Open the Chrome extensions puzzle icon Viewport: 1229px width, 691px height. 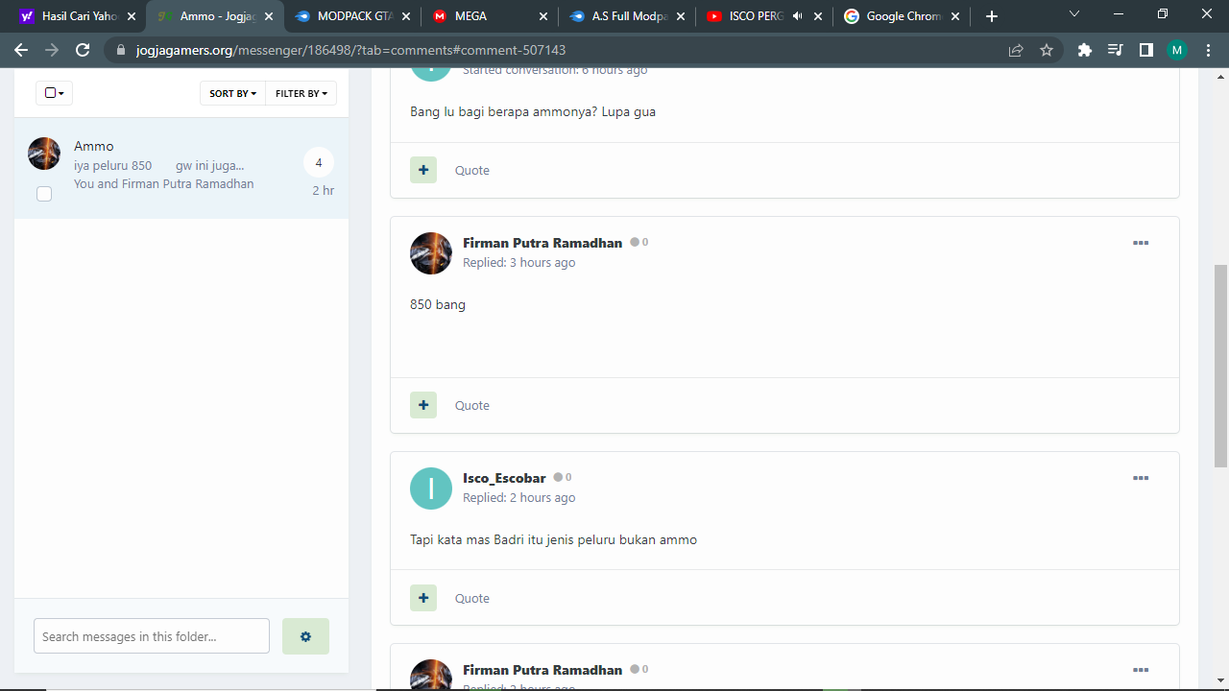[x=1085, y=50]
